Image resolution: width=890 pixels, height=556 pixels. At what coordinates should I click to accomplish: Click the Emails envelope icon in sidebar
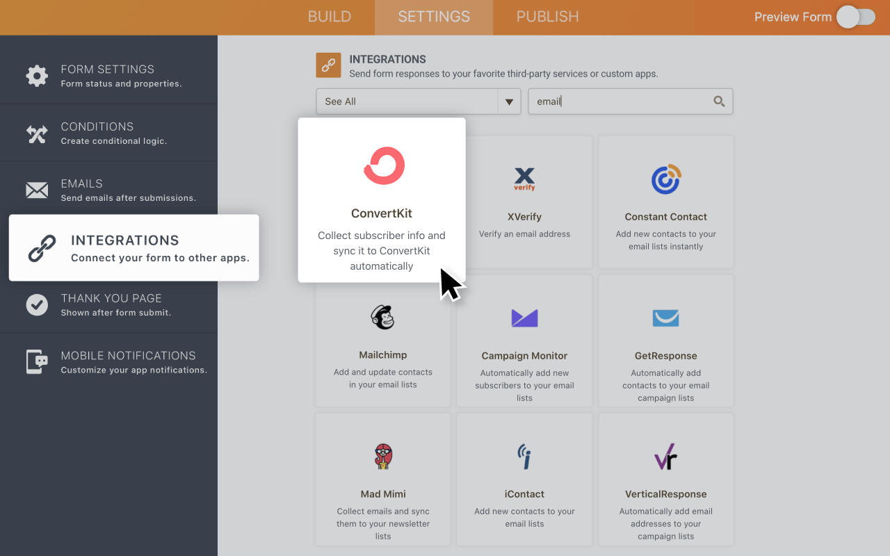[x=37, y=190]
